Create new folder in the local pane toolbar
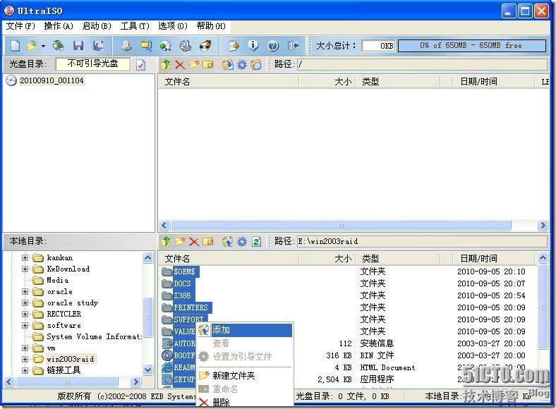This screenshot has height=409, width=556. pos(180,242)
